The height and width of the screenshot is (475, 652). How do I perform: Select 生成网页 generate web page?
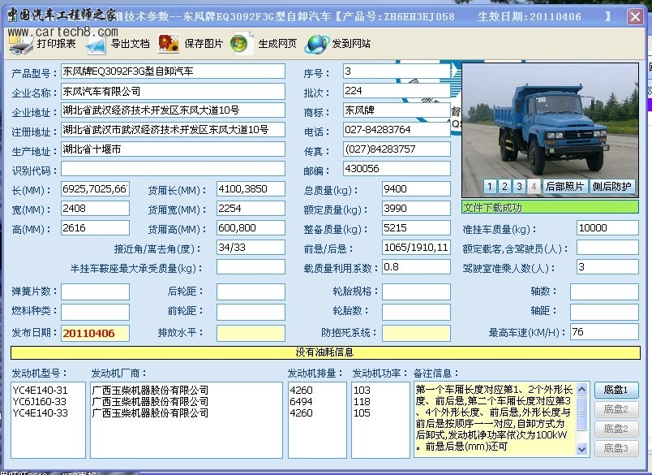277,44
